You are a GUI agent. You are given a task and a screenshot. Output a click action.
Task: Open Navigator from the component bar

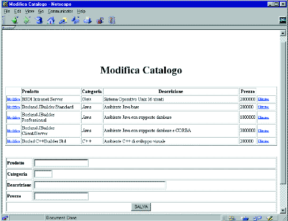pos(232,218)
